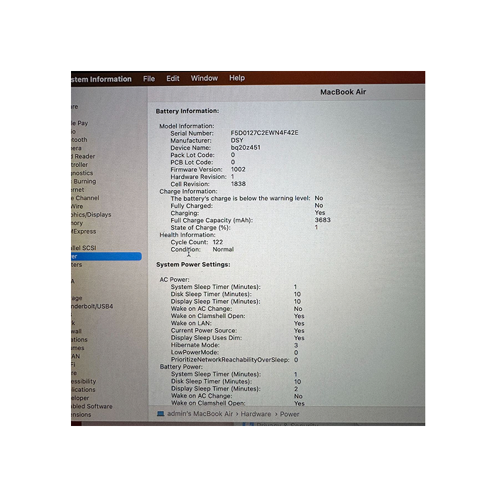This screenshot has width=497, height=497.
Task: Select Thunderbolt/USB4 in the sidebar
Action: pos(92,306)
